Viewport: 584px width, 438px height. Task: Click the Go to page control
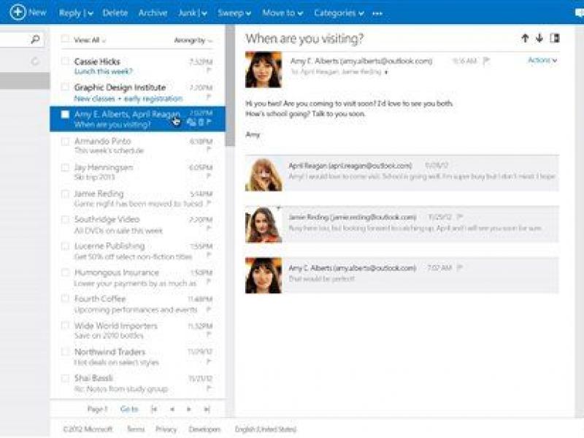pyautogui.click(x=128, y=409)
